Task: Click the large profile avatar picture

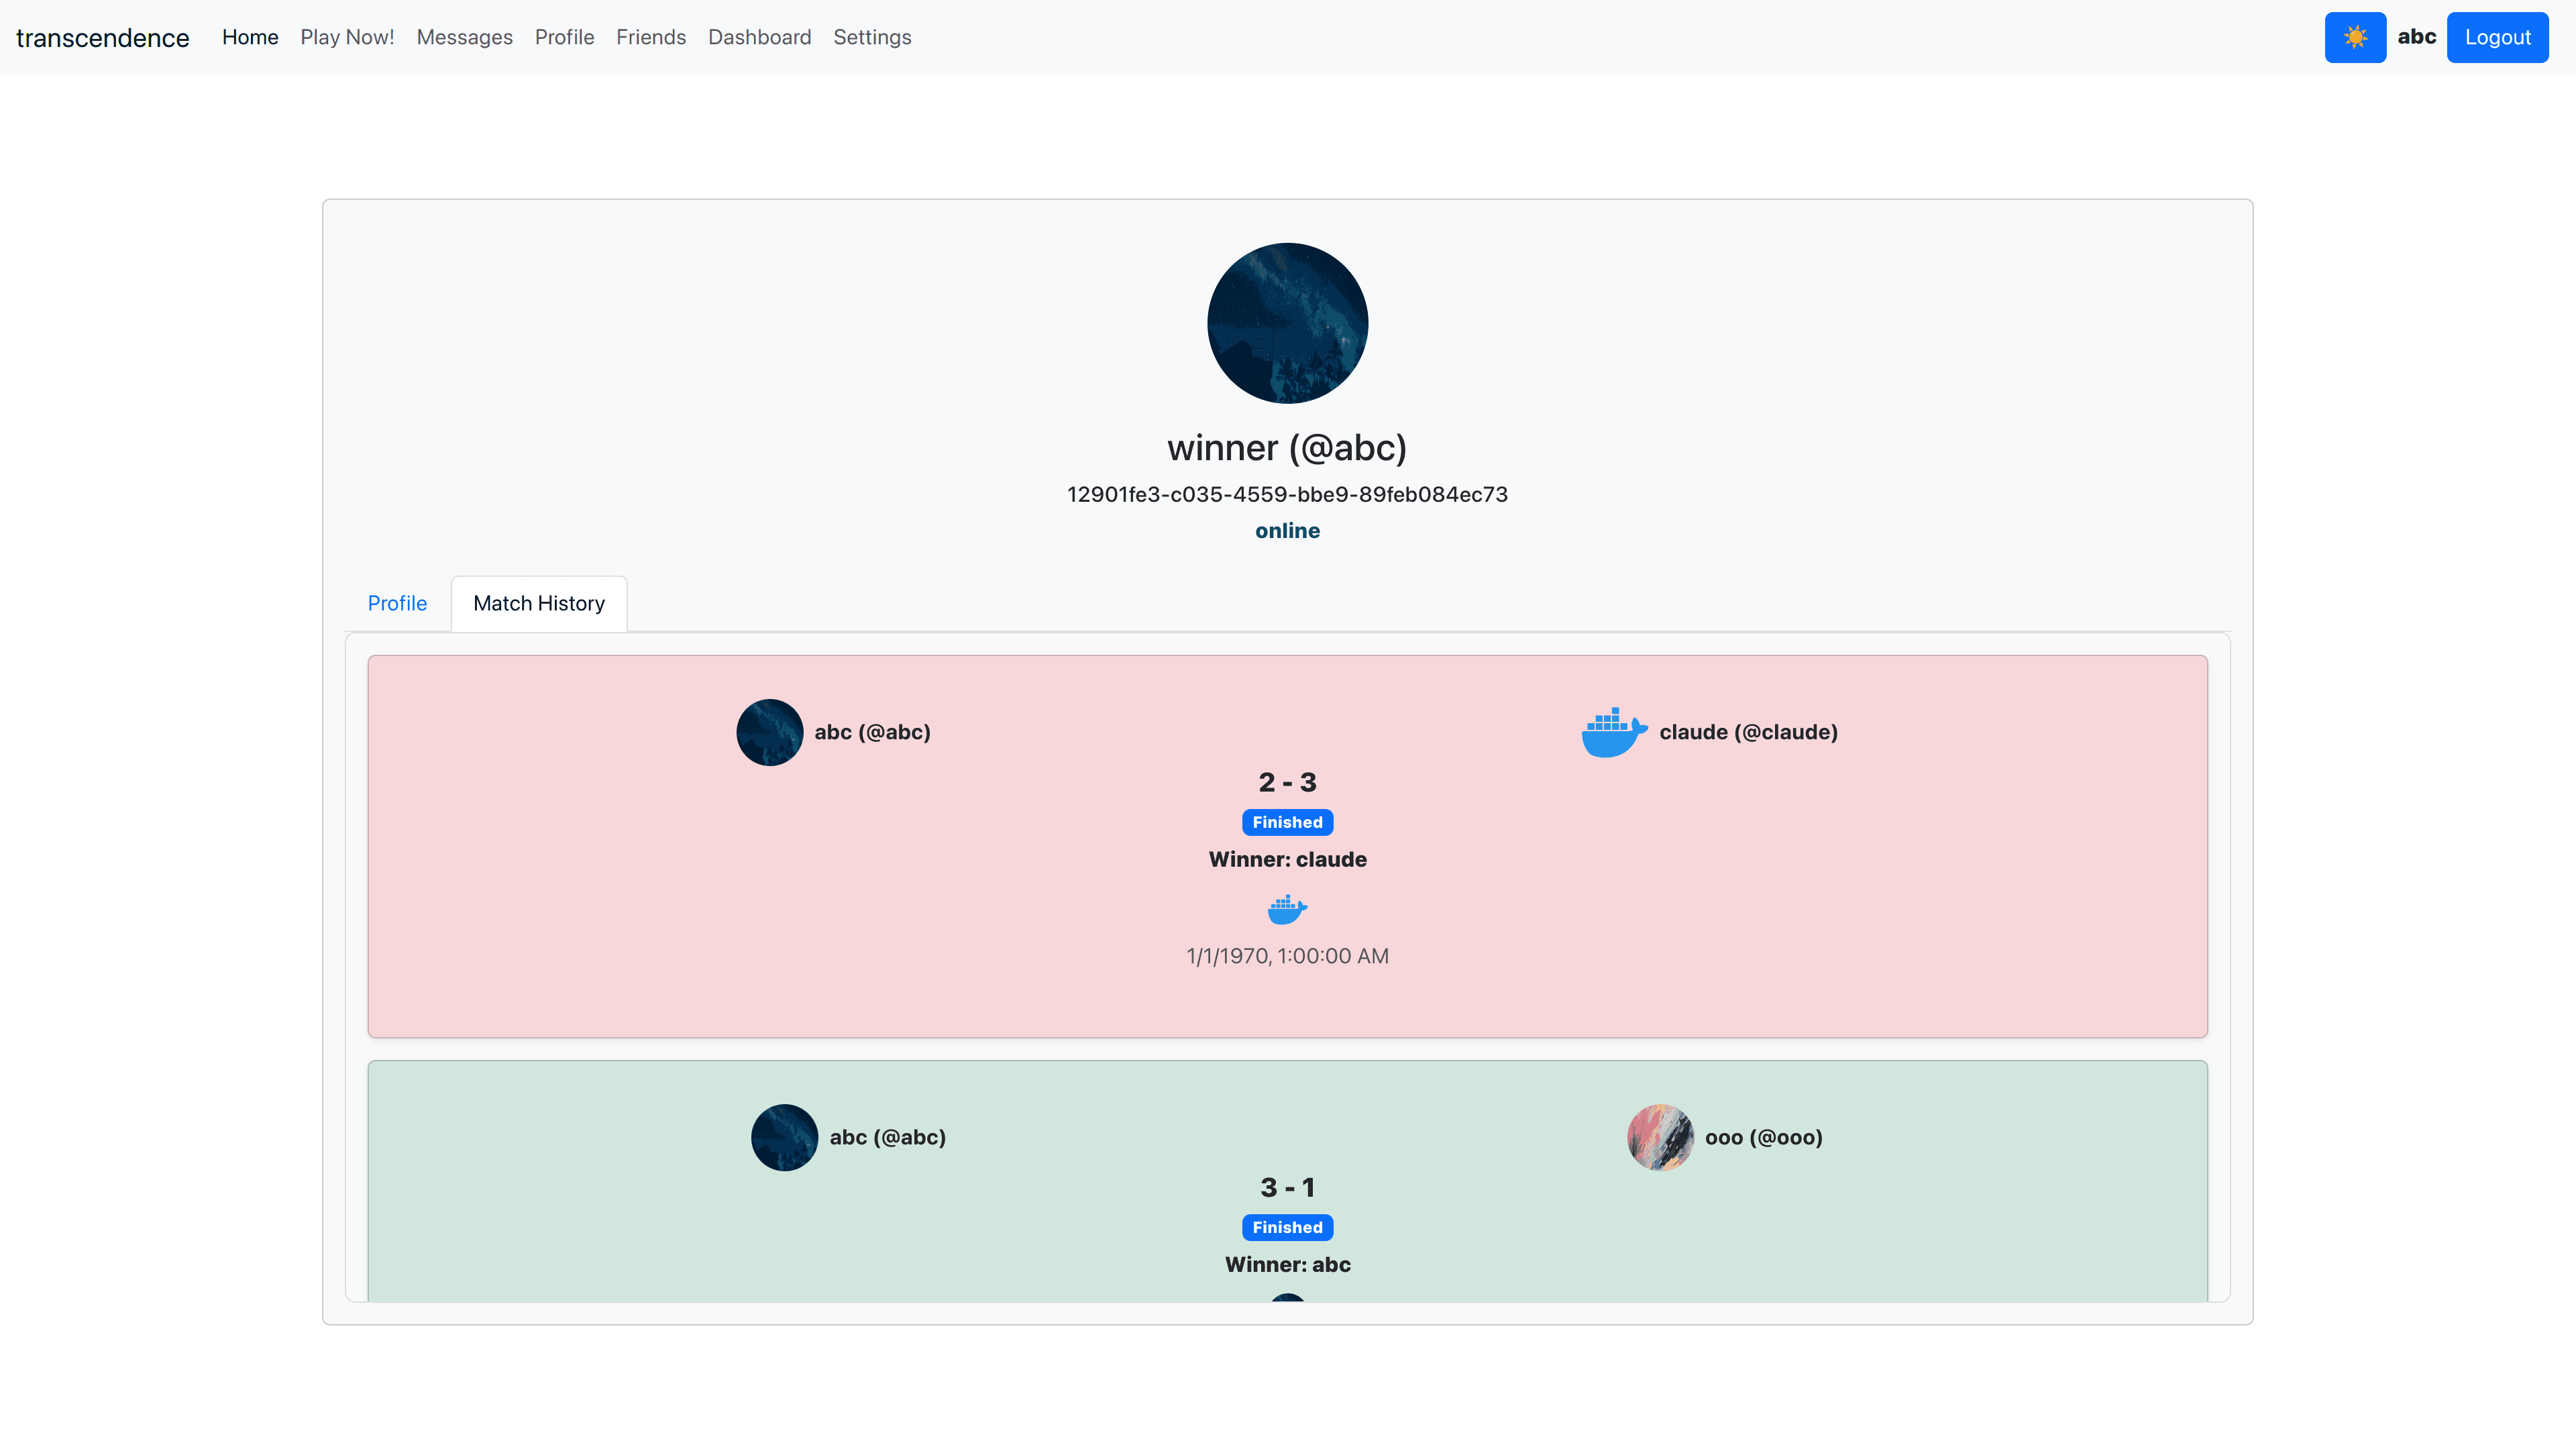Action: click(1287, 323)
